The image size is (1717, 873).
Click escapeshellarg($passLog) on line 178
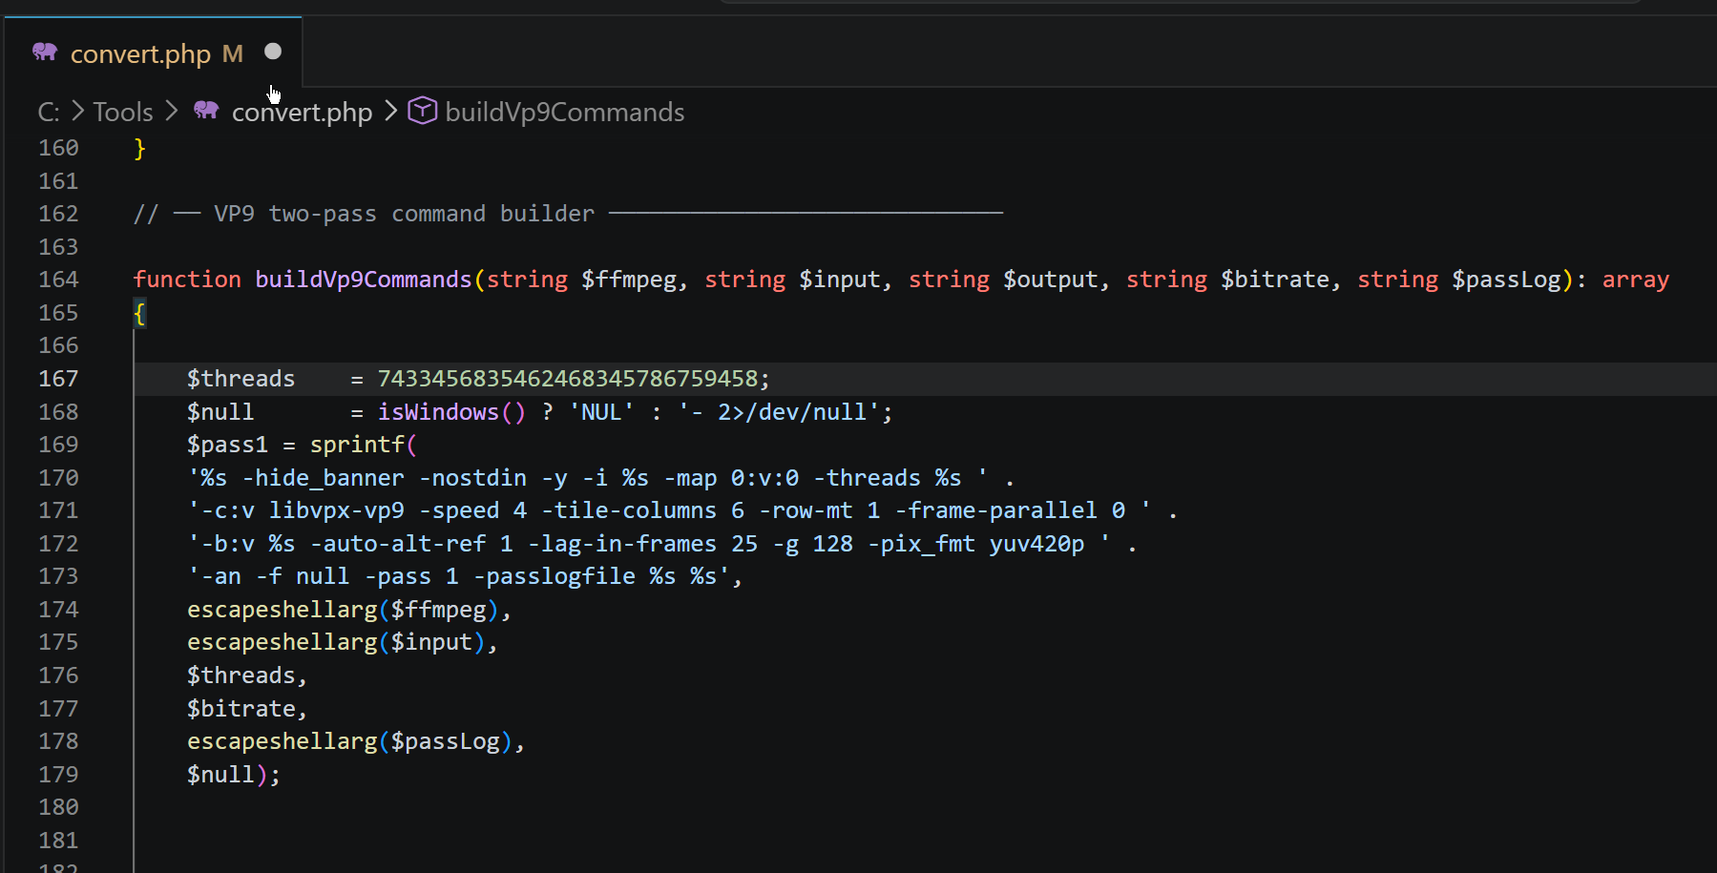point(350,741)
